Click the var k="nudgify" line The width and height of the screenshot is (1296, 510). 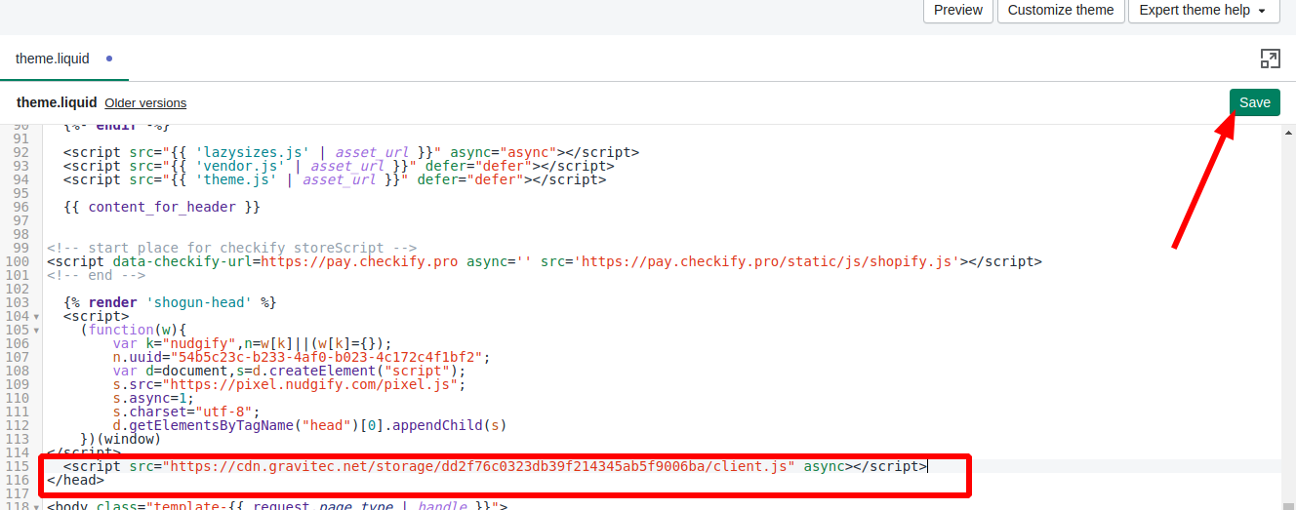[x=252, y=343]
